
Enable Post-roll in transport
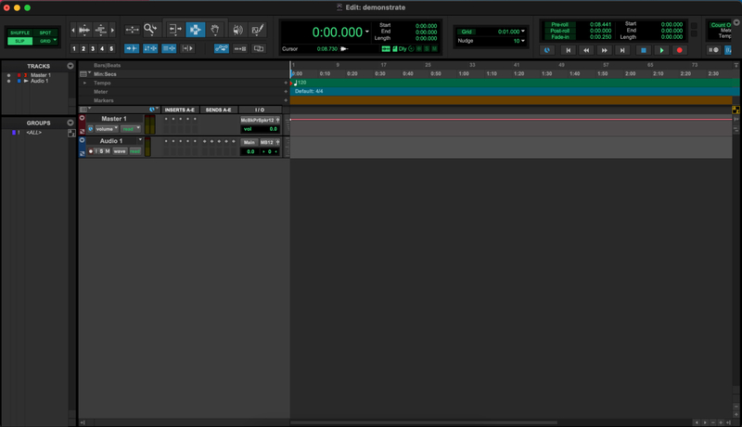point(560,31)
